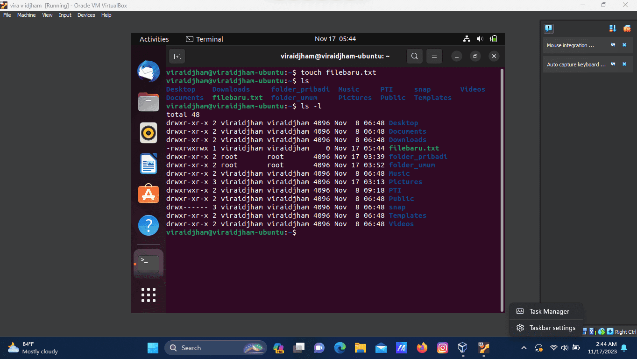This screenshot has height=359, width=637.
Task: Click the Ubuntu network status icon
Action: pyautogui.click(x=467, y=39)
